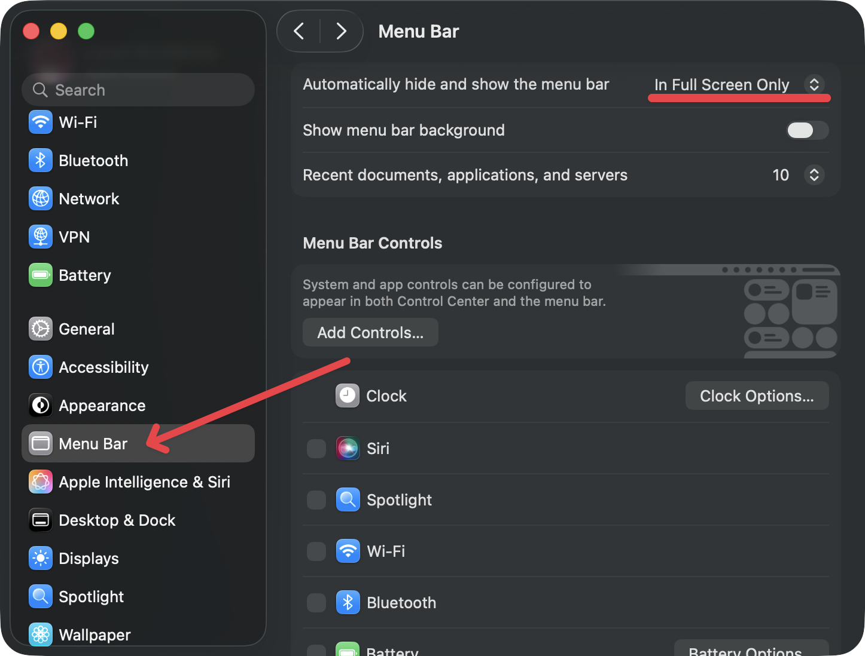Open Displays settings in sidebar
The width and height of the screenshot is (865, 656).
point(138,559)
